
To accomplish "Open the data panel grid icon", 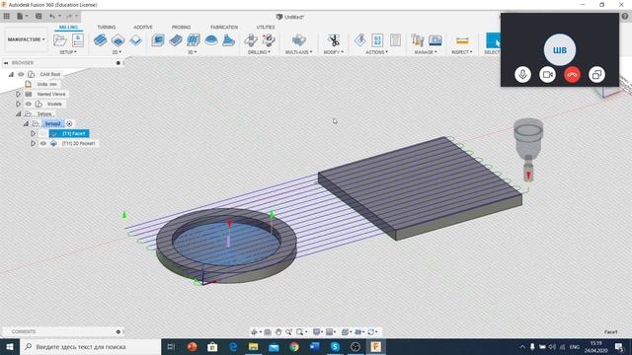I will click(7, 17).
